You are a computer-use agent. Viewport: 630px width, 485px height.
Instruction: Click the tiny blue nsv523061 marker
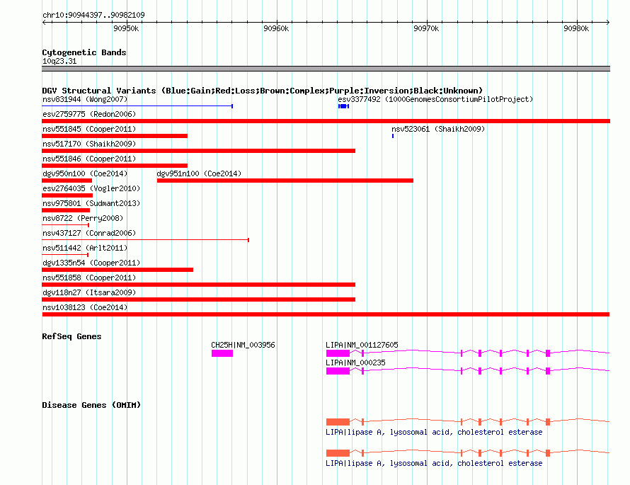[393, 136]
